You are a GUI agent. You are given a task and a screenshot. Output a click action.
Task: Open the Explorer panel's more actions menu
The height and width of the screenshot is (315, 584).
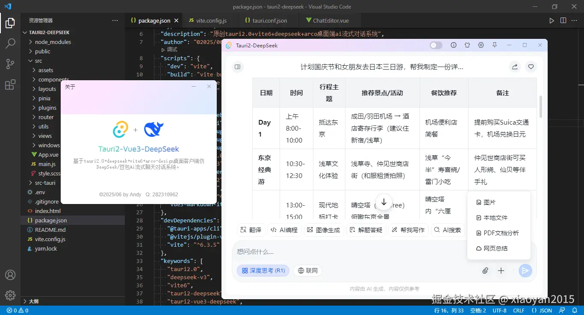[115, 20]
